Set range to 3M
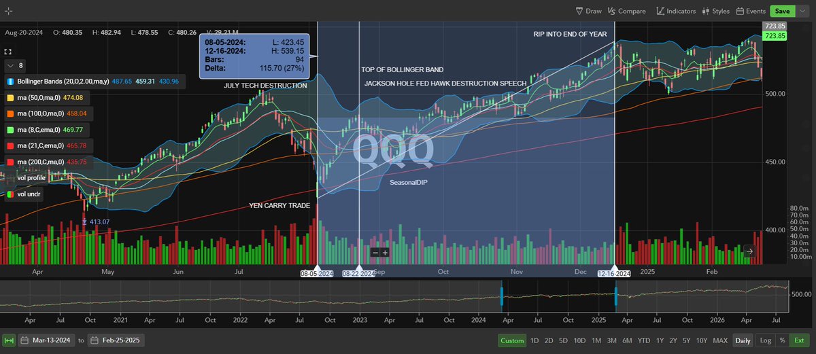The height and width of the screenshot is (354, 816). coord(611,340)
